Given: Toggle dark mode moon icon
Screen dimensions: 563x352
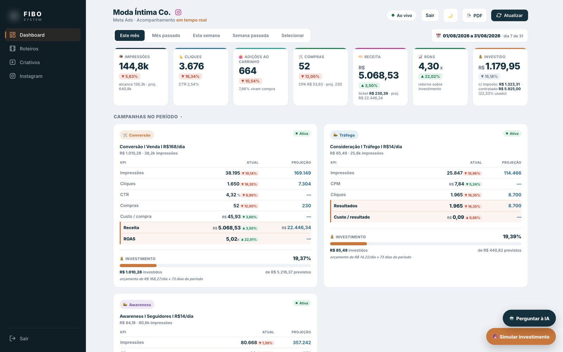Looking at the screenshot, I should [450, 15].
